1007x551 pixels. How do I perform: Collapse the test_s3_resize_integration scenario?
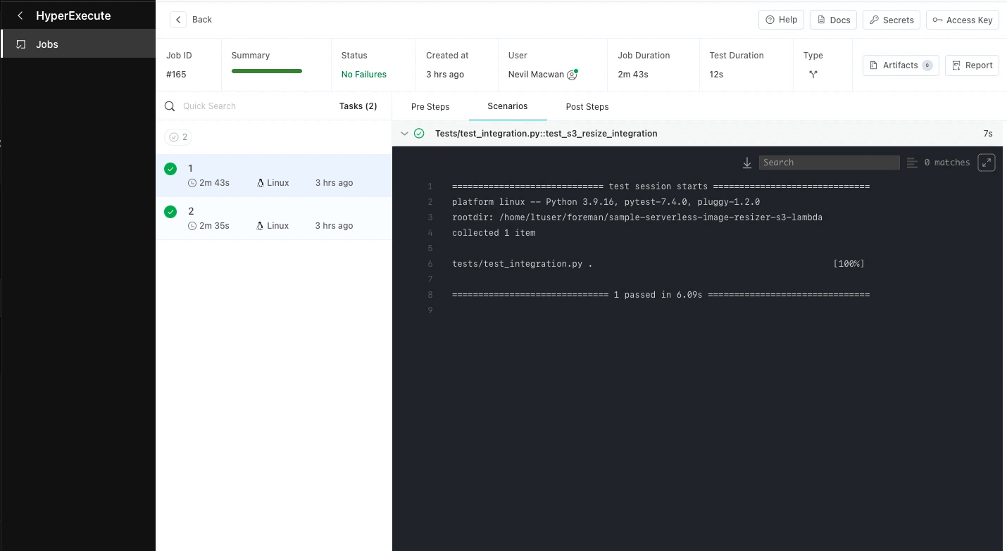click(x=405, y=133)
